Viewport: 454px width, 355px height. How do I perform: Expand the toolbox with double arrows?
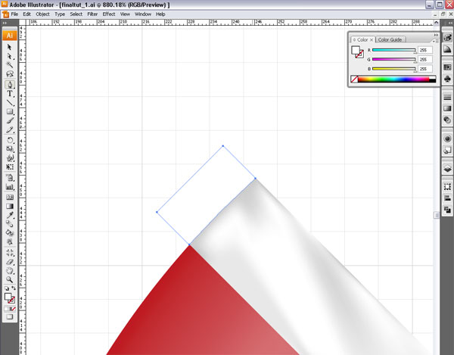click(5, 23)
